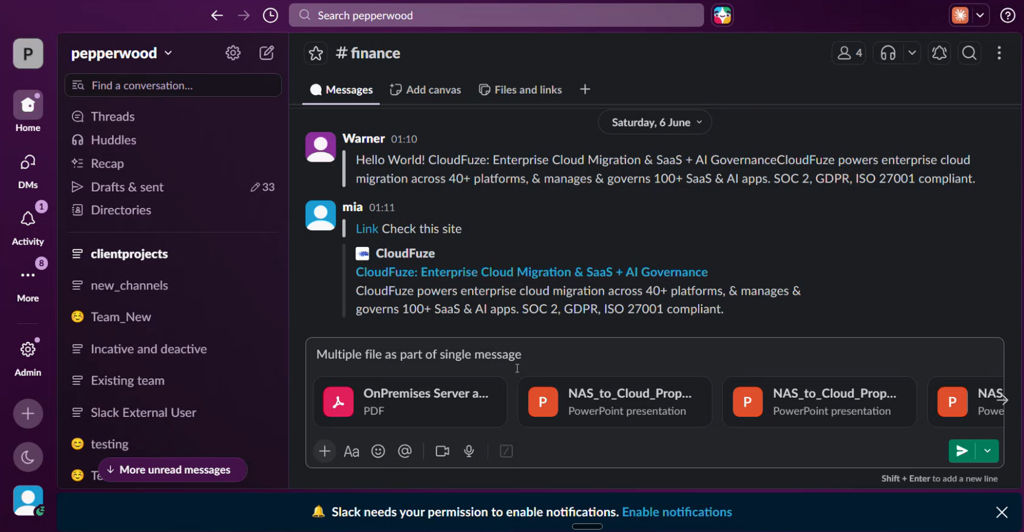Image resolution: width=1024 pixels, height=532 pixels.
Task: Click the orange sparkle icon
Action: pos(960,15)
